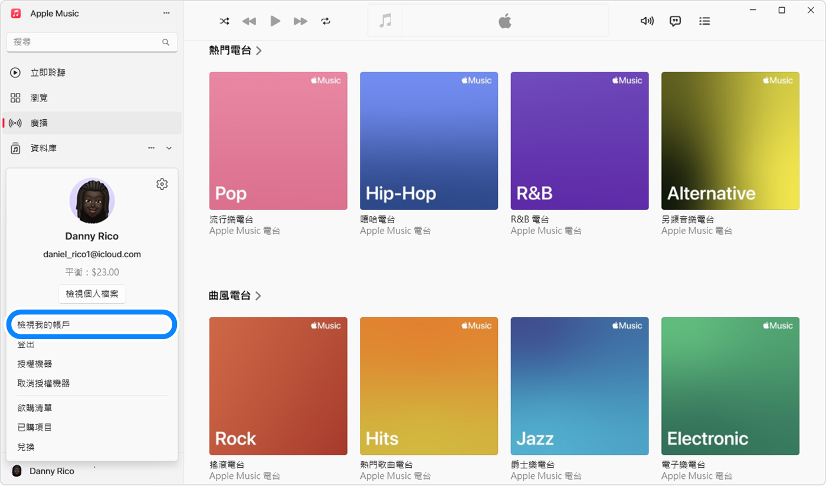Click the Apple logo in the now-playing display
The image size is (826, 486).
coord(504,21)
